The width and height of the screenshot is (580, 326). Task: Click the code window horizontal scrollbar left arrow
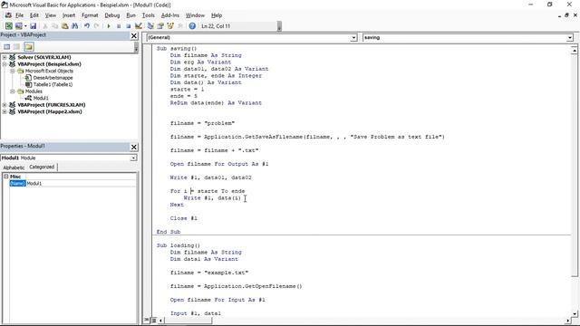(x=161, y=321)
